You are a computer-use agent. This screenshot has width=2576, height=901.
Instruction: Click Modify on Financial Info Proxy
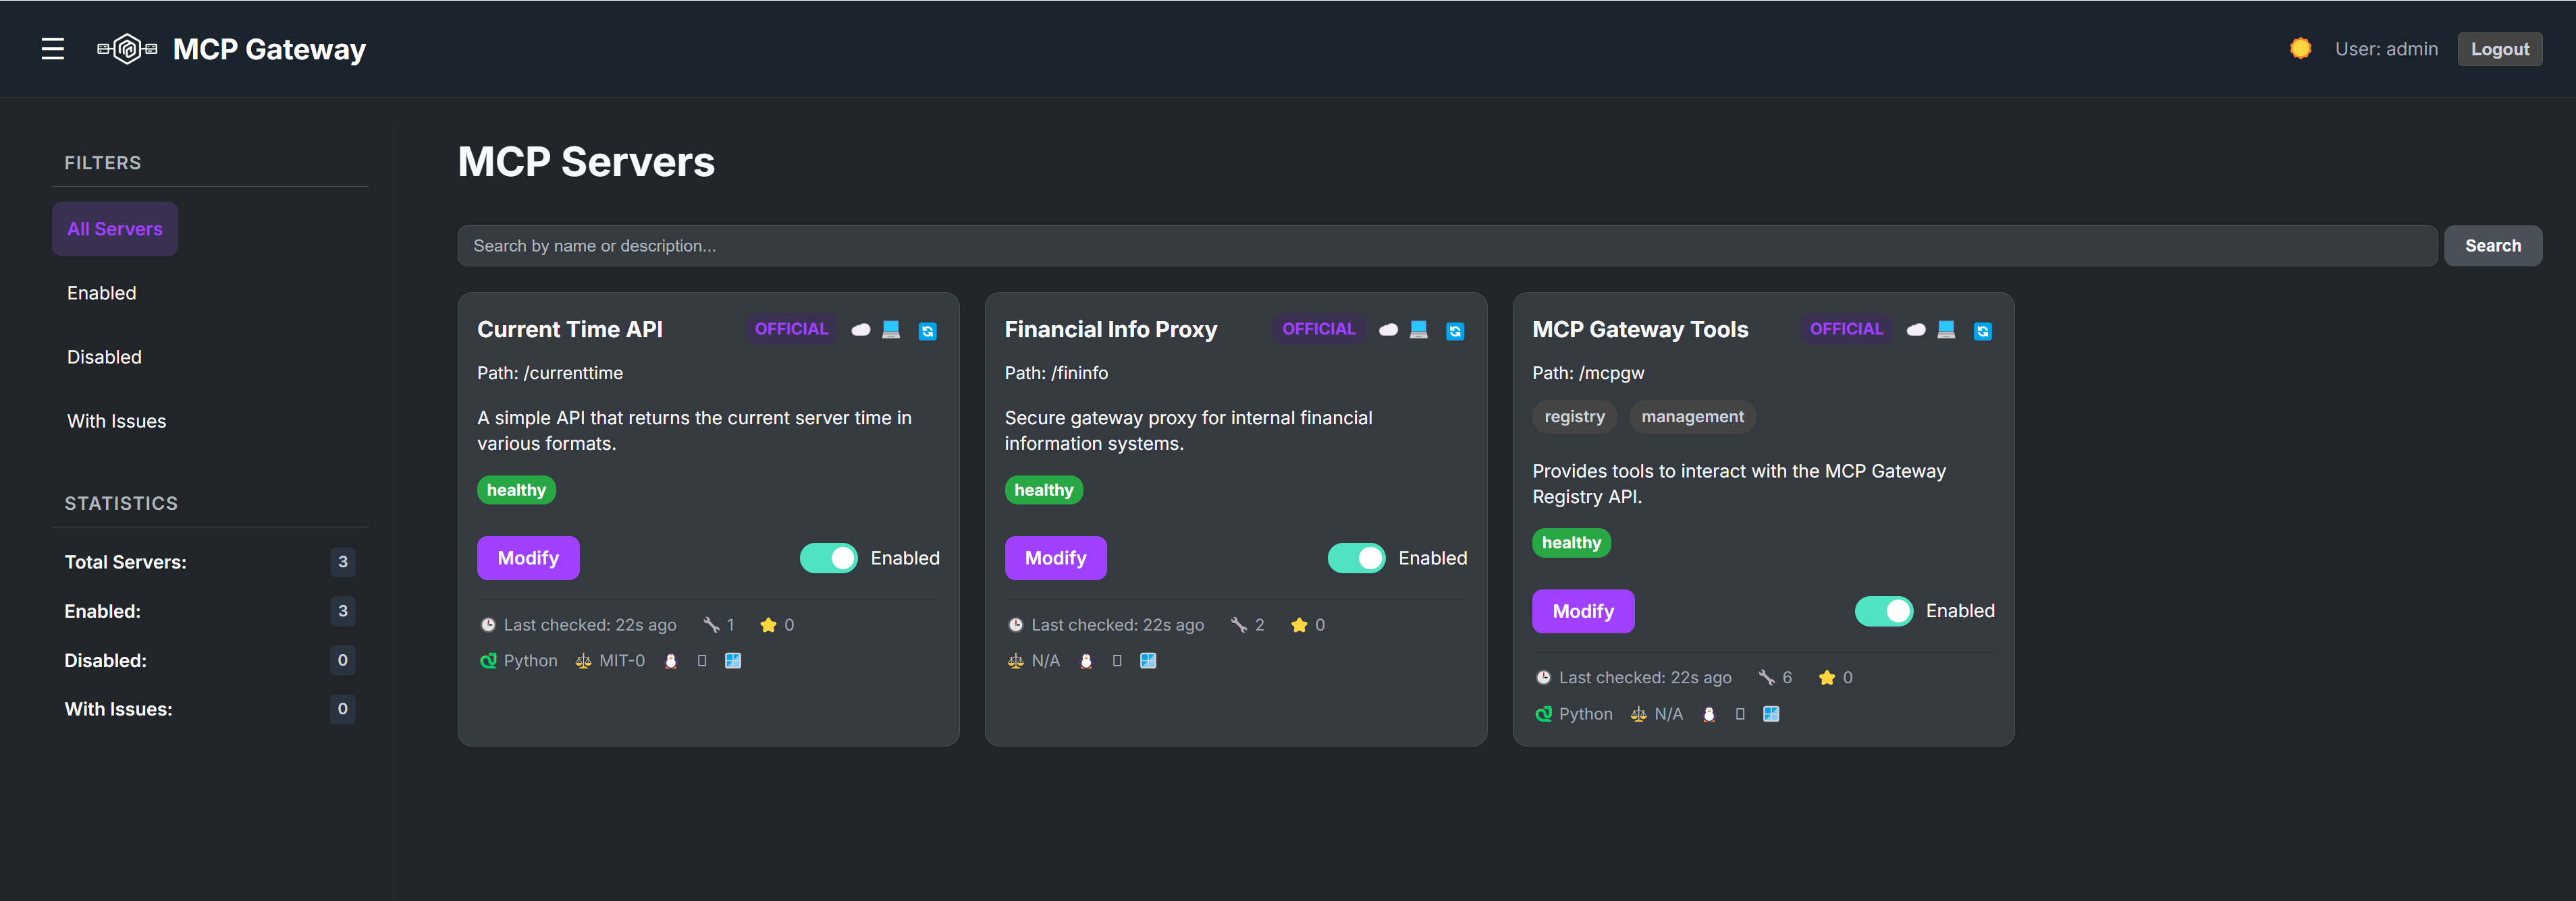click(1055, 558)
